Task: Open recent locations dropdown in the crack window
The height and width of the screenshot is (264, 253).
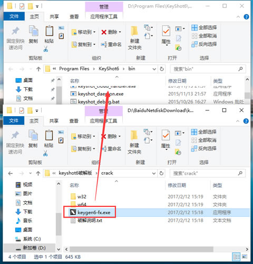Action: click(x=31, y=173)
